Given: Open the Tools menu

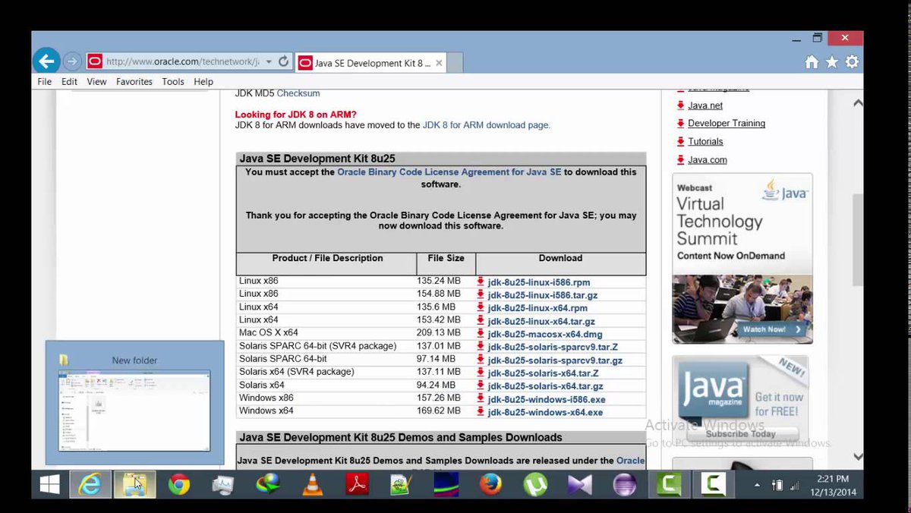Looking at the screenshot, I should click(x=173, y=81).
